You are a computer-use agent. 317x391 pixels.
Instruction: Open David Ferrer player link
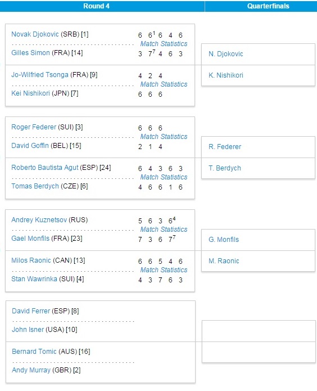pyautogui.click(x=31, y=311)
